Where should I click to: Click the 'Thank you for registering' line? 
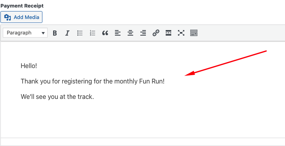pyautogui.click(x=92, y=81)
